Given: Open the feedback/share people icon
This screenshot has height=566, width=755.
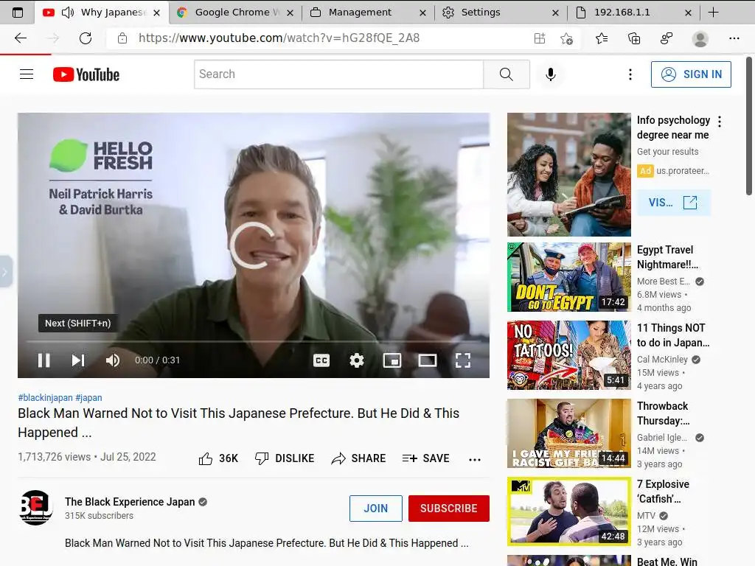Looking at the screenshot, I should (667, 38).
